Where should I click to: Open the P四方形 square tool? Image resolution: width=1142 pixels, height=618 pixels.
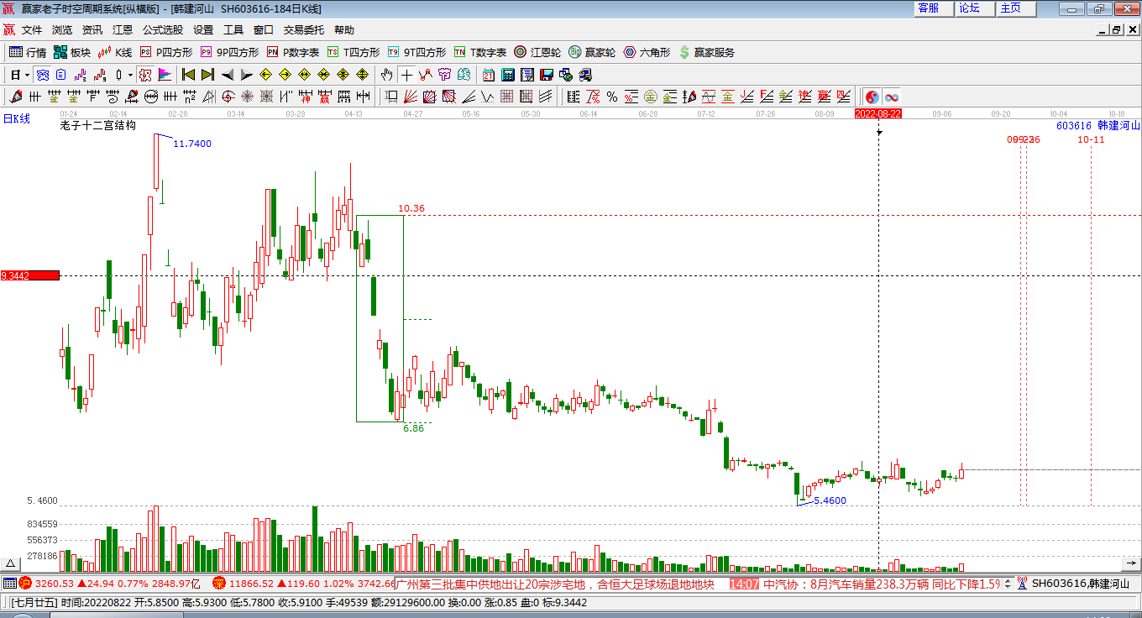[165, 52]
